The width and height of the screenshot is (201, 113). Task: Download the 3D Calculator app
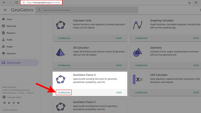tap(64, 66)
